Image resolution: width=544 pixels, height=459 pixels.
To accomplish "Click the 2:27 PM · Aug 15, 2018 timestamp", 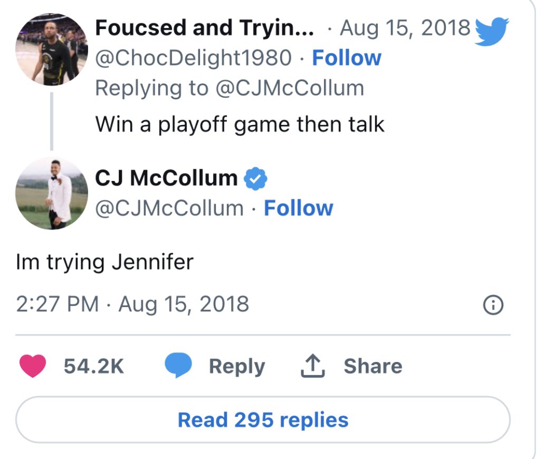I will (x=132, y=304).
